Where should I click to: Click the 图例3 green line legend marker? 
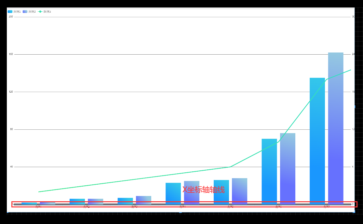tap(40, 12)
